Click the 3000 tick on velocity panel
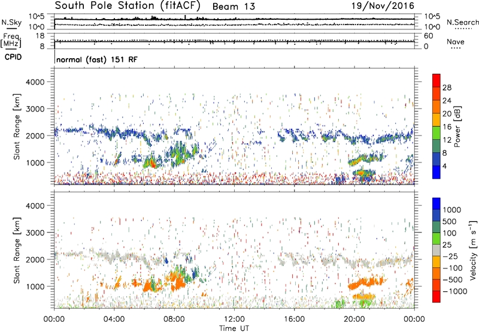 35,233
